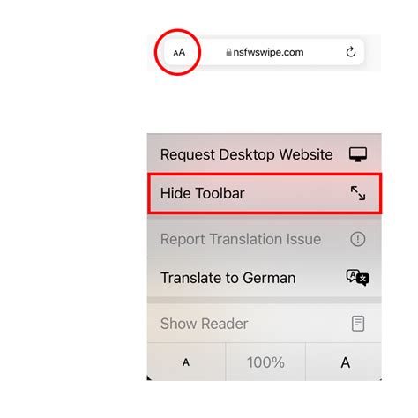Click the exclamation circle icon
Screen dimensions: 418x418
[358, 239]
